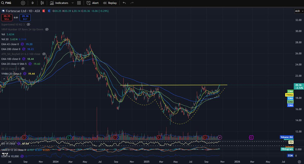Expand the arrow next to Indicators

(73, 3)
